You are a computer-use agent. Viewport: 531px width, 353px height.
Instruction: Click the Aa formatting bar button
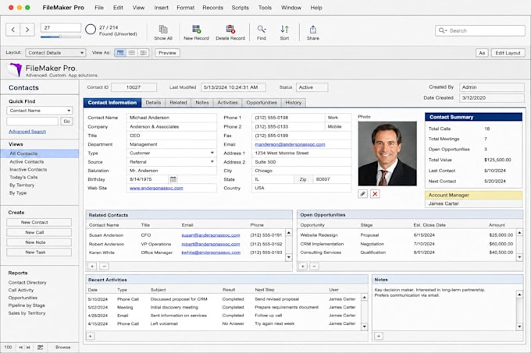click(482, 53)
